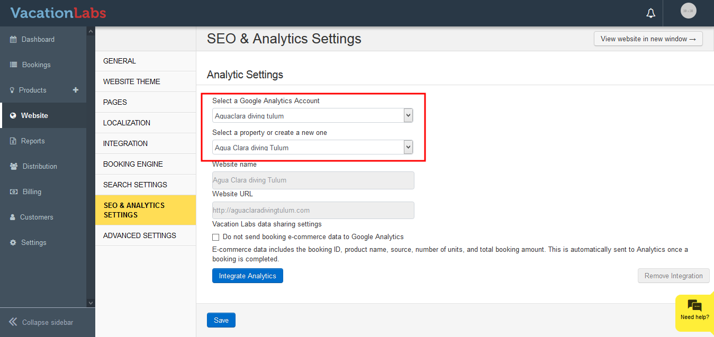Click the Billing money icon
Viewport: 714px width, 337px height.
click(x=13, y=192)
